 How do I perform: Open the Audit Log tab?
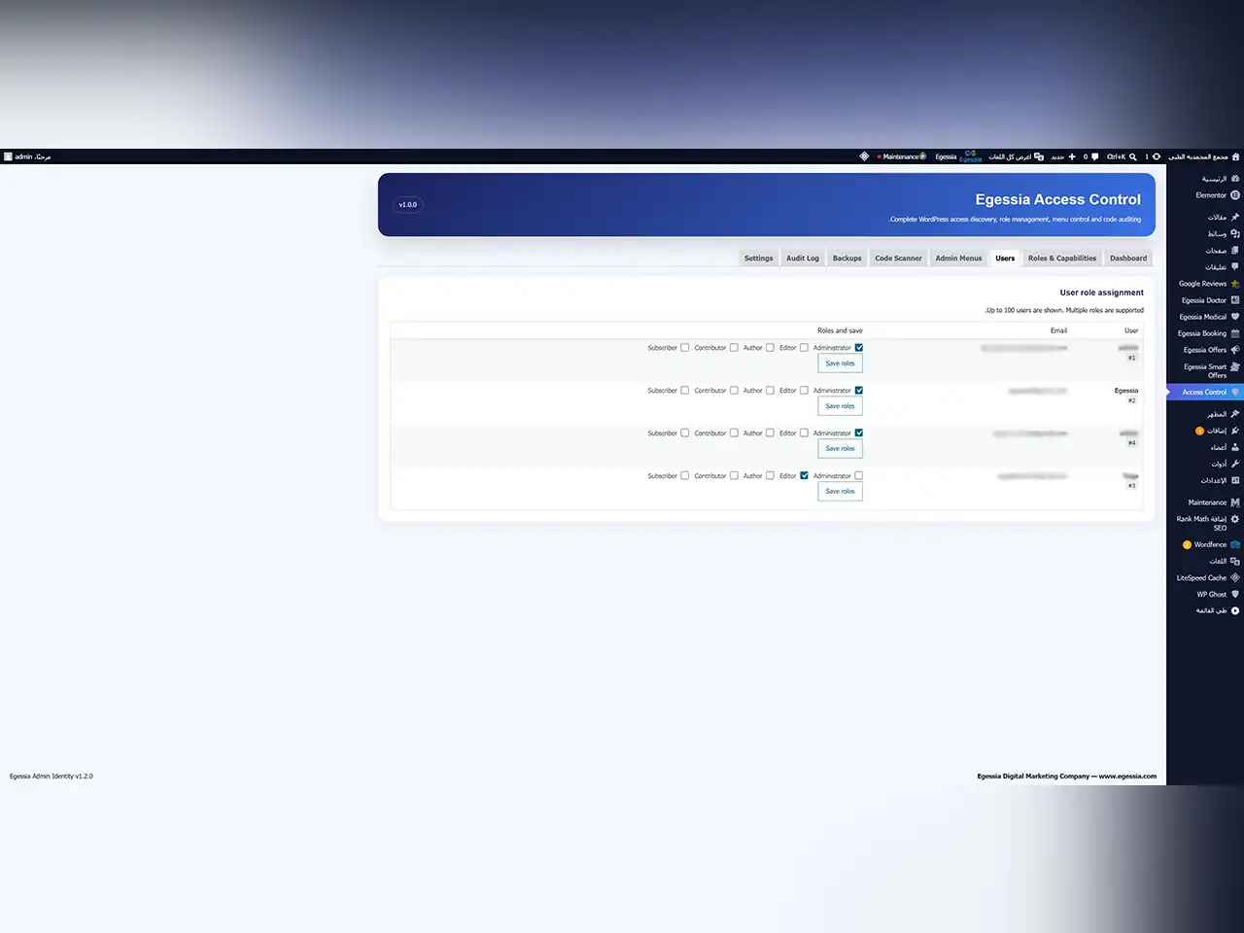point(803,259)
